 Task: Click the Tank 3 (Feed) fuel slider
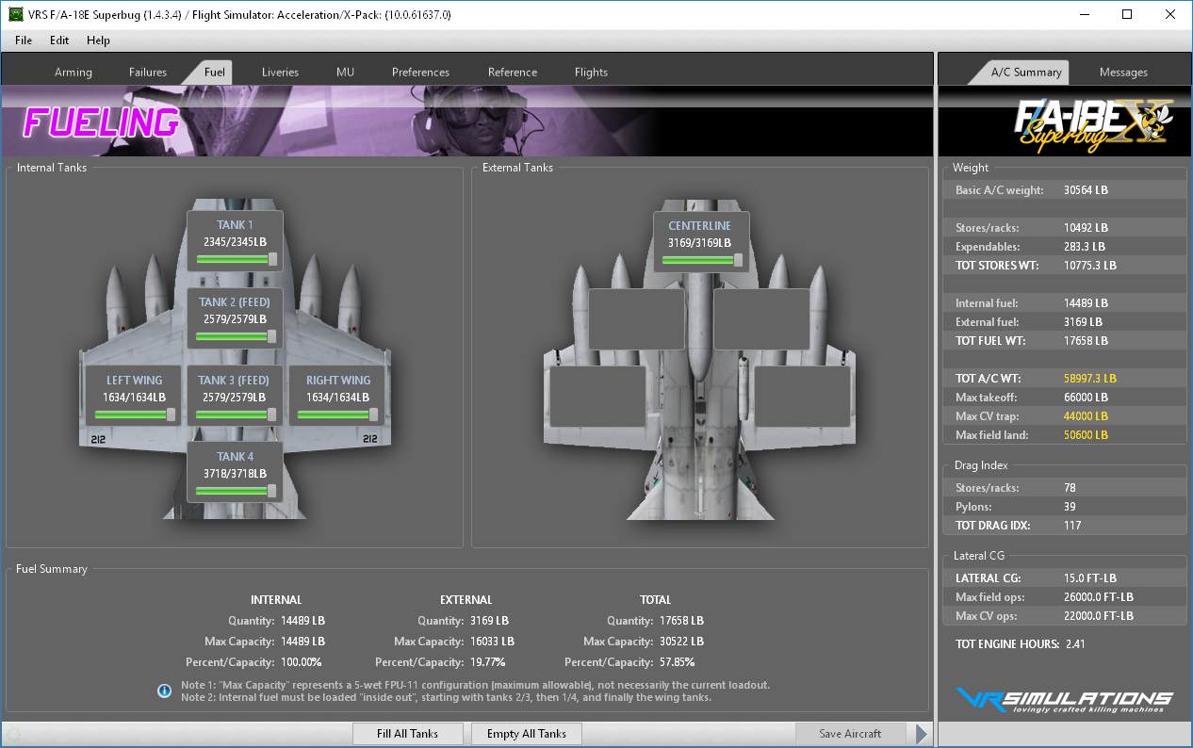point(236,415)
